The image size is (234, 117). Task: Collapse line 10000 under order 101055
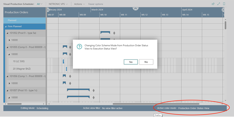click(9, 54)
